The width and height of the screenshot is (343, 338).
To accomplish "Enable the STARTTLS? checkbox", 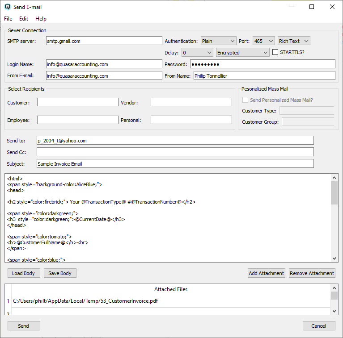I will click(275, 52).
